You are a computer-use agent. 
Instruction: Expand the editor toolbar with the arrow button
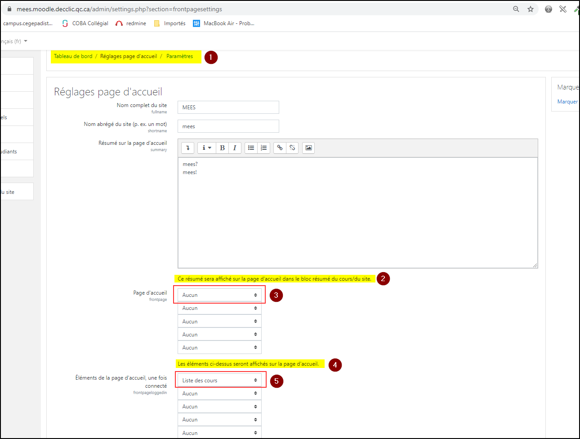coord(188,148)
